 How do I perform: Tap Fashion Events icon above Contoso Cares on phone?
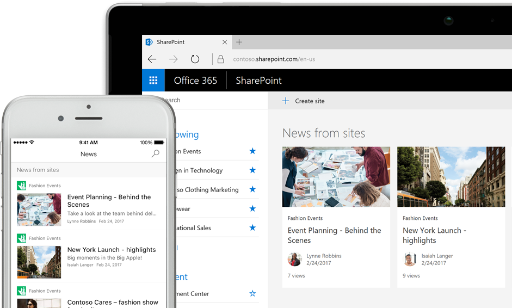[22, 291]
